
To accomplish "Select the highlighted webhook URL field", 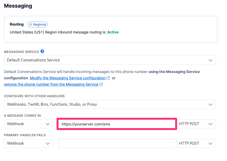I will pyautogui.click(x=116, y=124).
